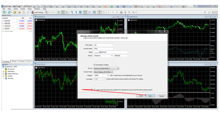Select the equidistant channel tool

pyautogui.click(x=121, y=12)
